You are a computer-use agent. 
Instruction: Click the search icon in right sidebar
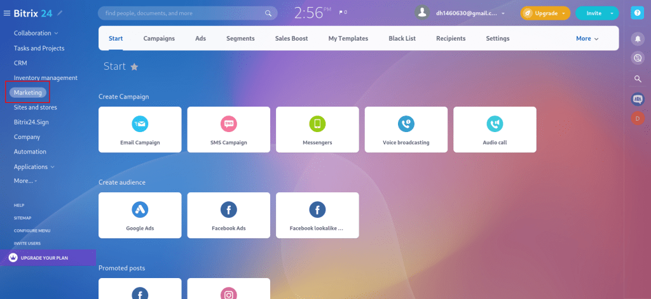pyautogui.click(x=637, y=79)
